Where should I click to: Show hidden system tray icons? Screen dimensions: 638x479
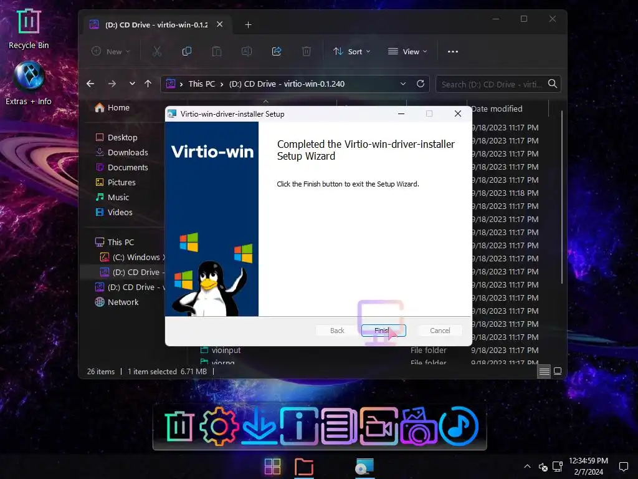(x=527, y=467)
